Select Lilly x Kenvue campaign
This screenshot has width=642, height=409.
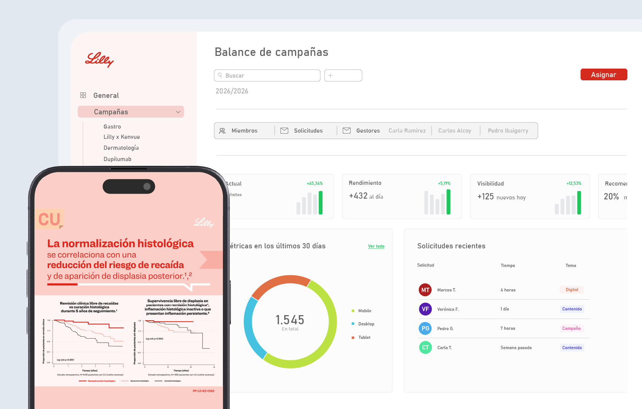[x=122, y=137]
